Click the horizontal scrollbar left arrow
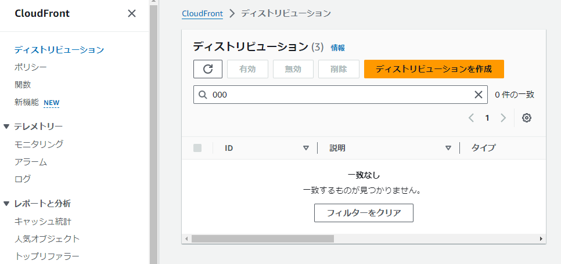 pos(186,238)
